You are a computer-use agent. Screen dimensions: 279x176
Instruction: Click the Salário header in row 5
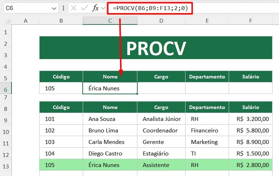[251, 77]
